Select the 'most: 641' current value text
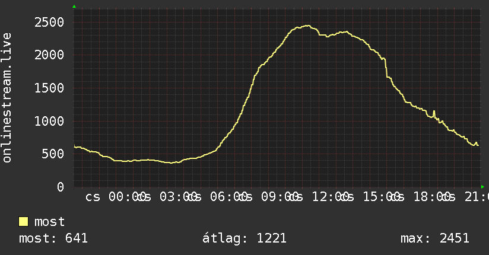Image resolution: width=489 pixels, height=255 pixels. pyautogui.click(x=53, y=238)
